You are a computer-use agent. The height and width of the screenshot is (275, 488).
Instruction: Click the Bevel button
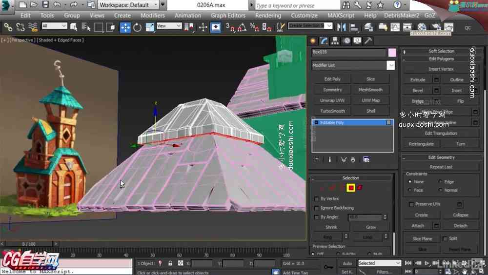[418, 91]
